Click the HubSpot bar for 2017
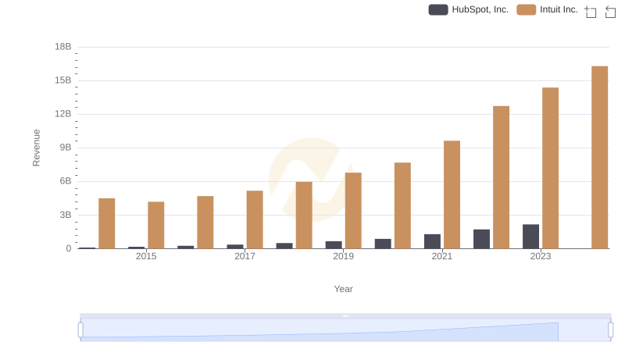Viewport: 625px width, 360px height. tap(235, 247)
